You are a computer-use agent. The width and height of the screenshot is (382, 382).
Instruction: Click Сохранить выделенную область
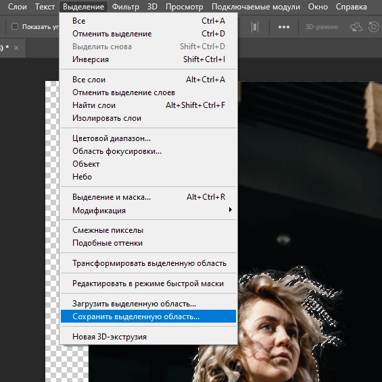(x=149, y=317)
